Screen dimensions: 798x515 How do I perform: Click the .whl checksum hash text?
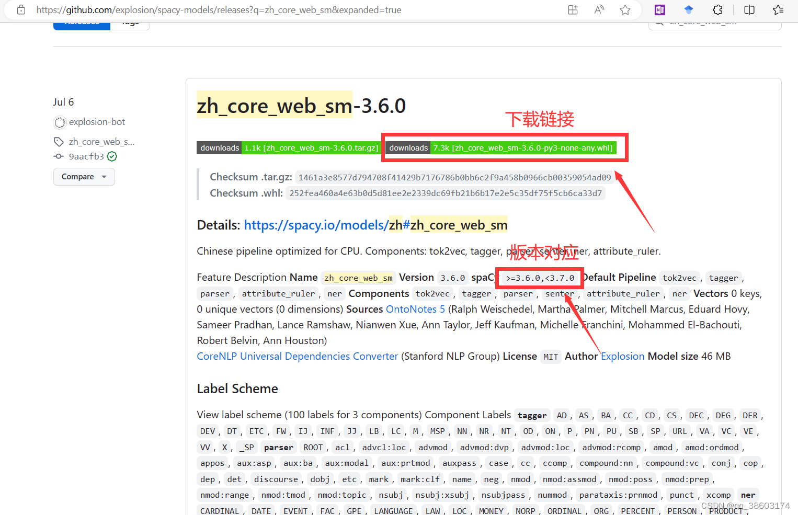[446, 193]
